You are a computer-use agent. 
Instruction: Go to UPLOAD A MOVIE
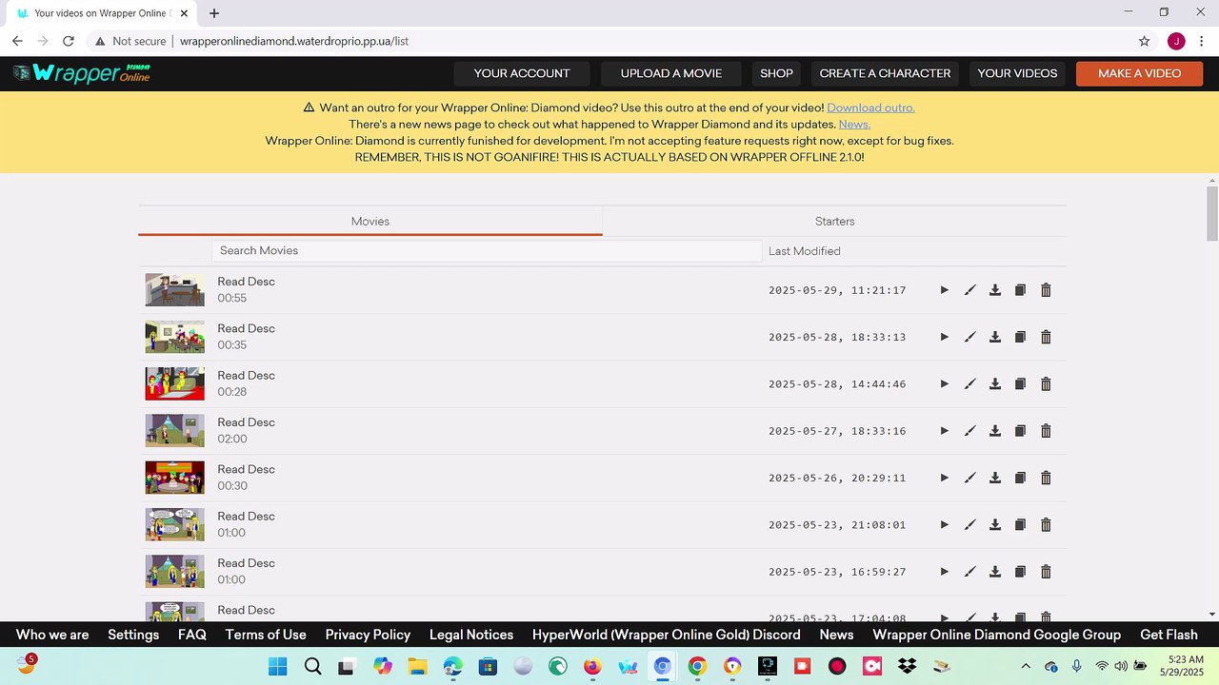671,73
